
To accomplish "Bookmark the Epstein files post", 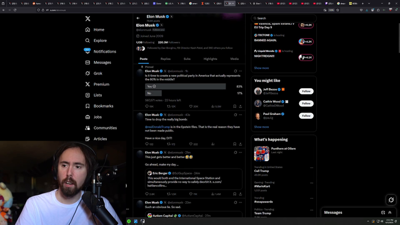I will [x=235, y=144].
